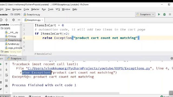Collapse all in the project panel
The height and width of the screenshot is (97, 173).
pyautogui.click(x=6, y=20)
